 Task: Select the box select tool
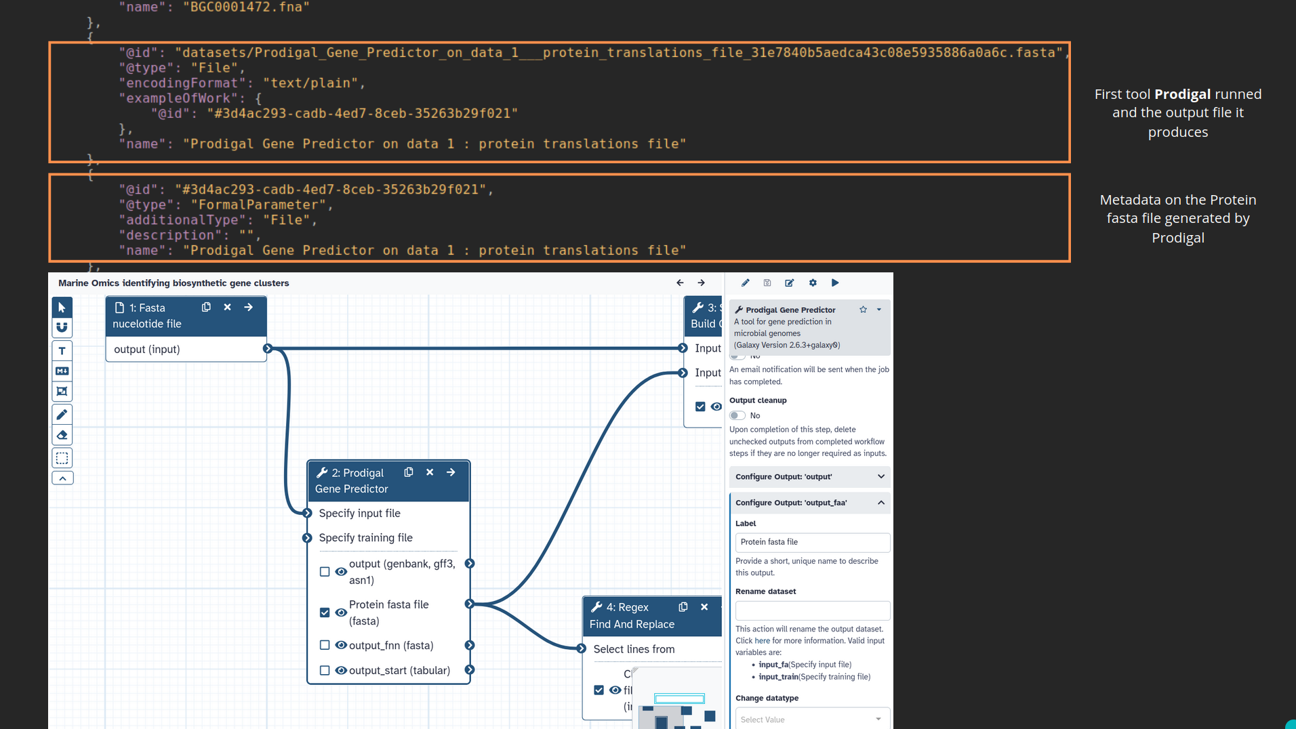(62, 458)
